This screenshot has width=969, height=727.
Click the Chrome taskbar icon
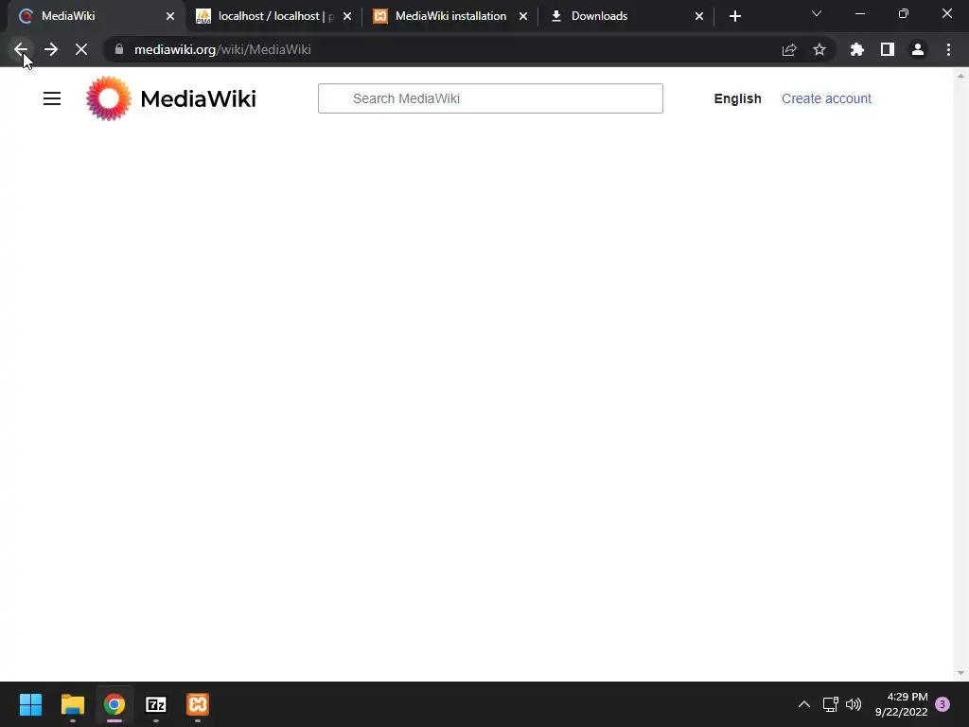pyautogui.click(x=115, y=704)
